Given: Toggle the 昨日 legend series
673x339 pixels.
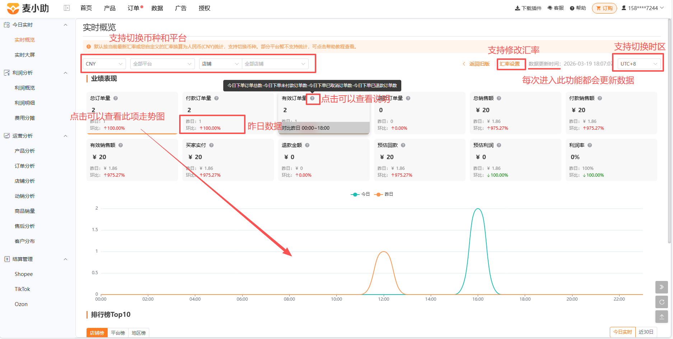Looking at the screenshot, I should [x=384, y=194].
